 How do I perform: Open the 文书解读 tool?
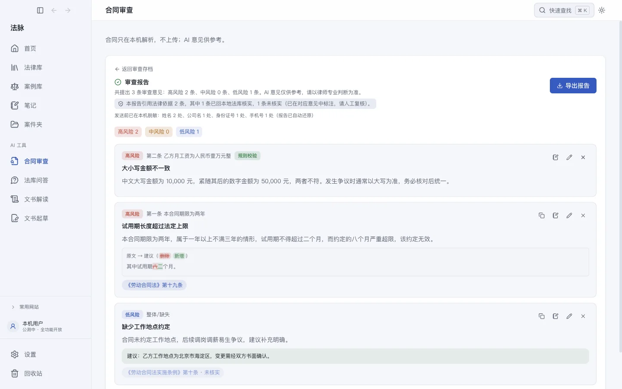(x=45, y=199)
